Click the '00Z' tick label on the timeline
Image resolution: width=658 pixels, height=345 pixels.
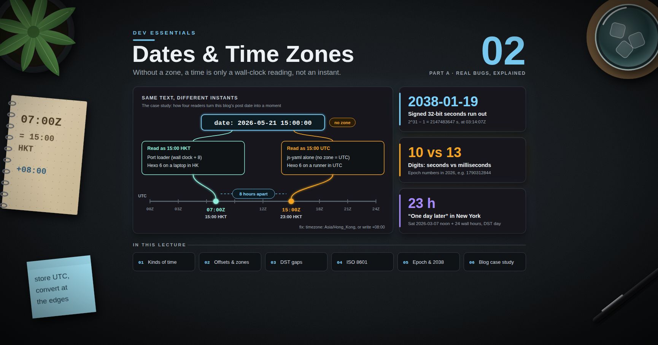(150, 209)
